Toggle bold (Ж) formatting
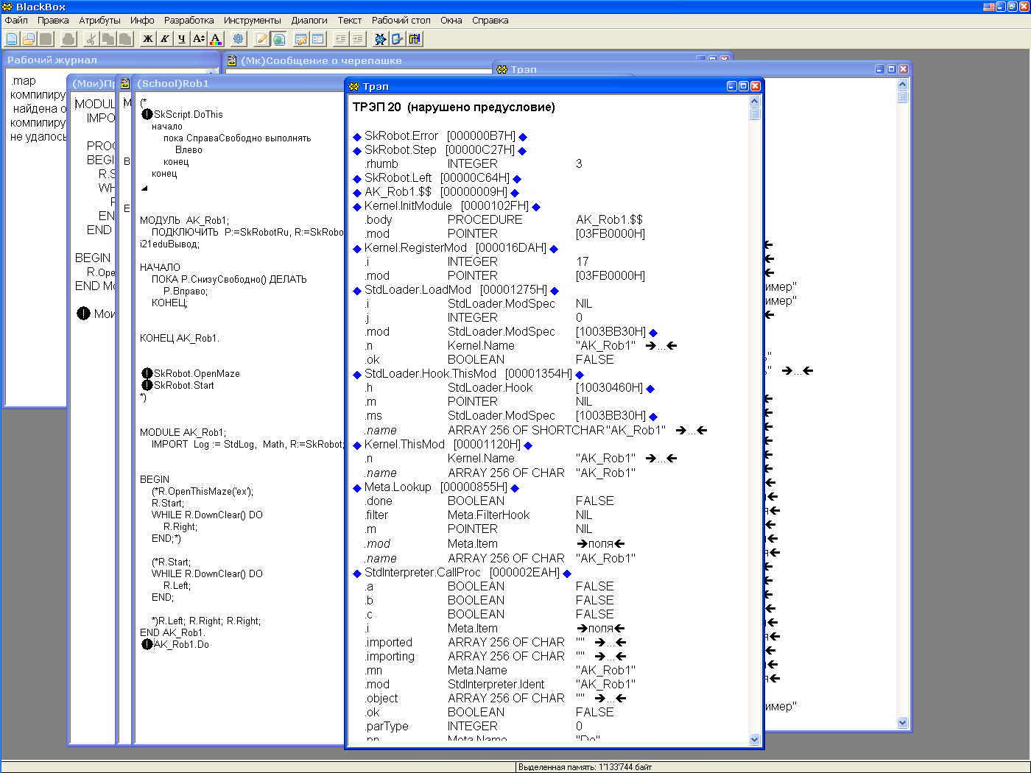Screen dimensions: 1031x773 tap(148, 39)
